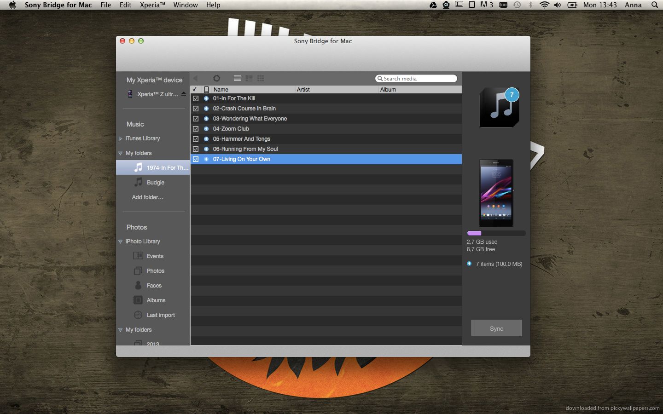Viewport: 663px width, 414px height.
Task: Uncheck the 05-Hammer And Tongs track
Action: [196, 139]
